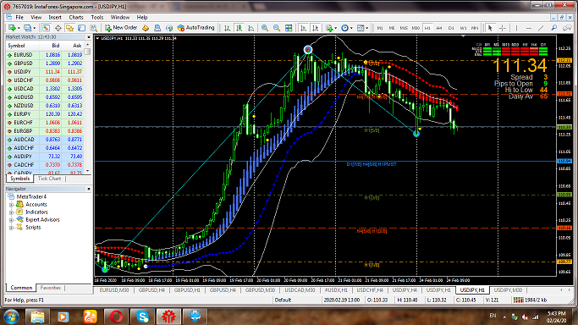Open the Insert menu

55,17
